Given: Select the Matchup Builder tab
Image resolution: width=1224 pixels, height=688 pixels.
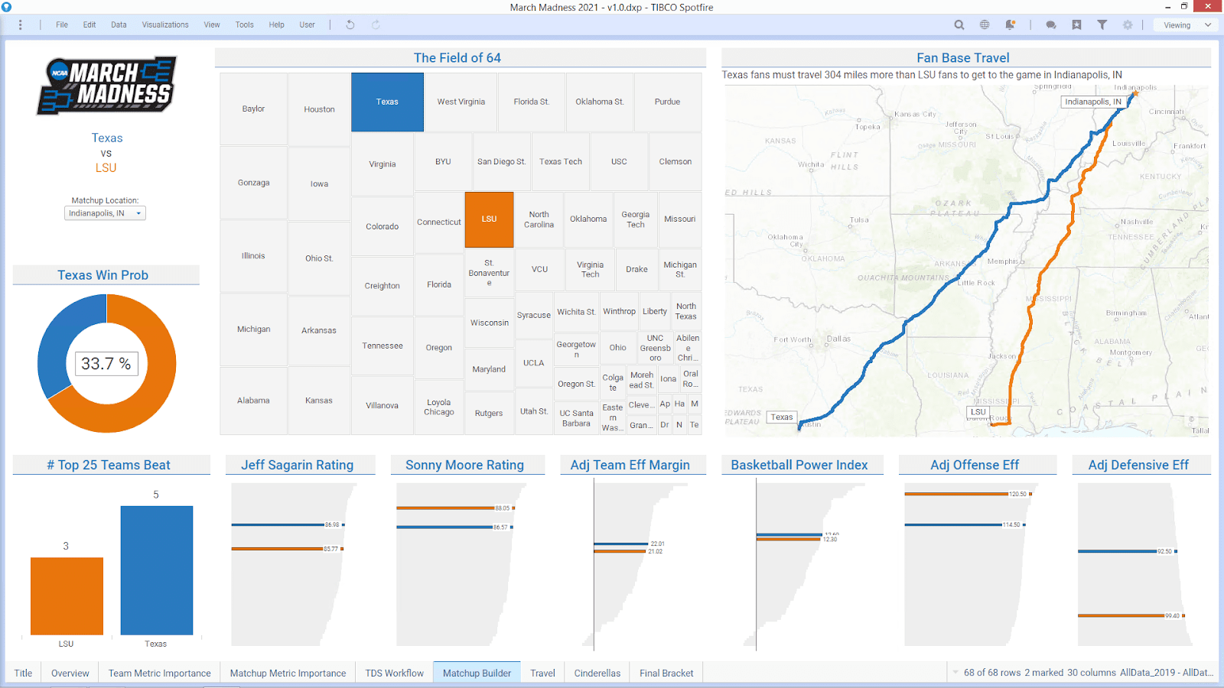Looking at the screenshot, I should click(x=477, y=672).
